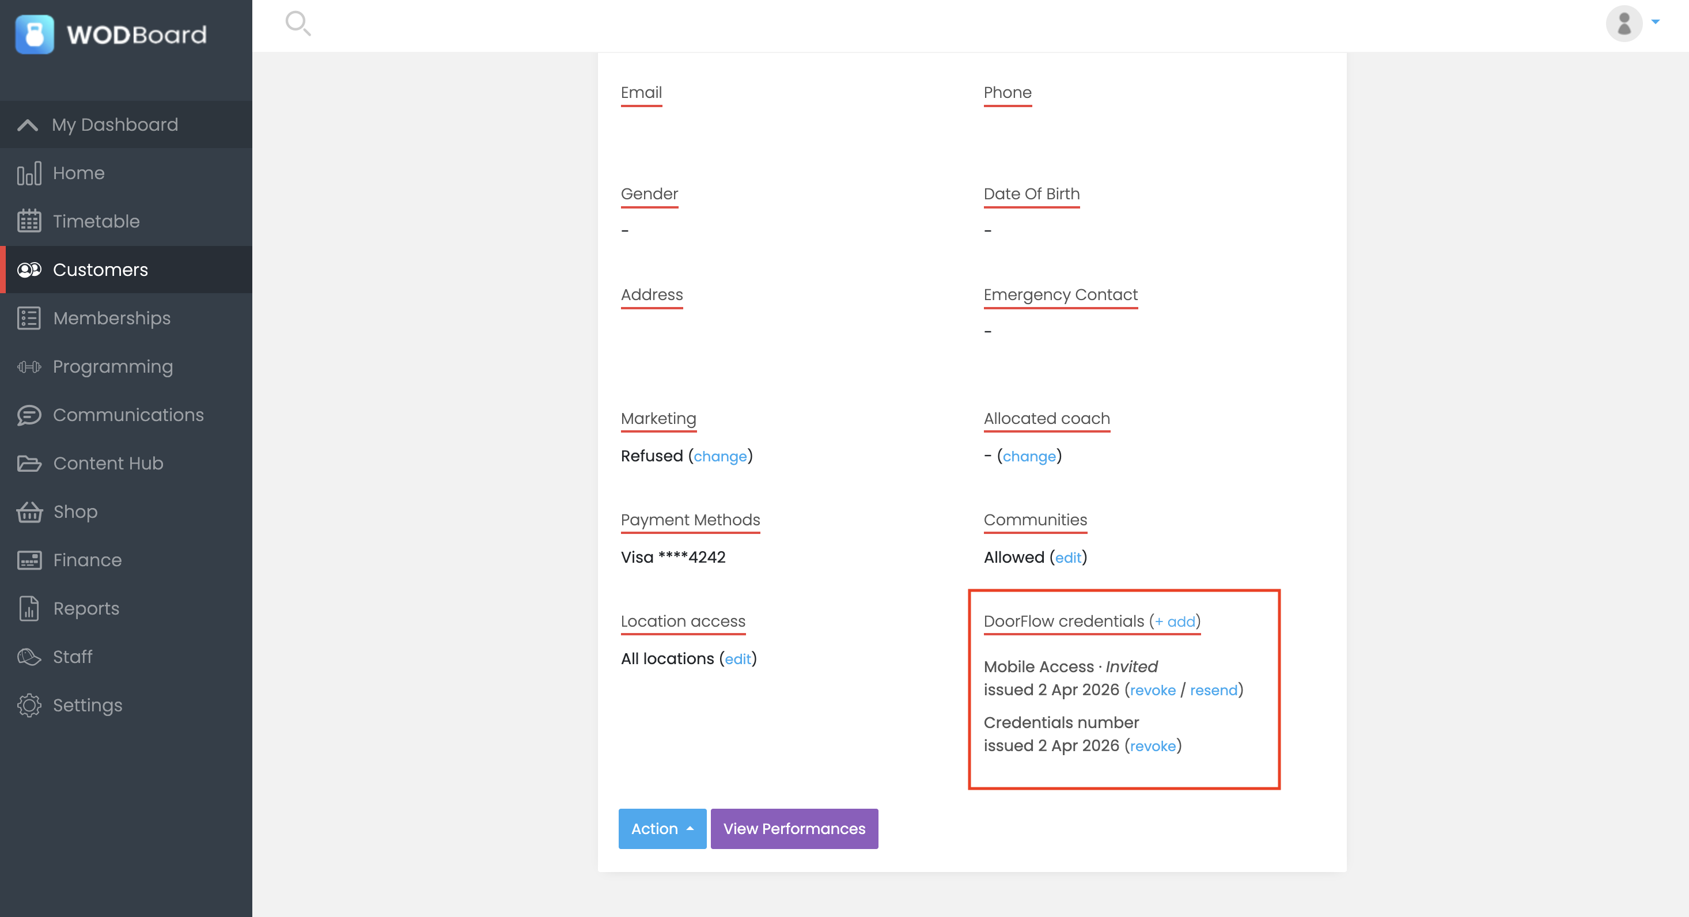Screen dimensions: 1689x917
Task: Click change link next to Marketing Refused
Action: (x=720, y=456)
